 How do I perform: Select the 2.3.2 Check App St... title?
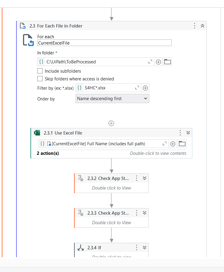[x=108, y=178]
